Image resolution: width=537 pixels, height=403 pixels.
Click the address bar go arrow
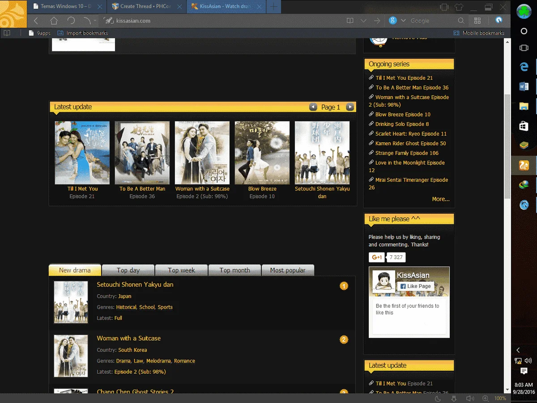(377, 21)
